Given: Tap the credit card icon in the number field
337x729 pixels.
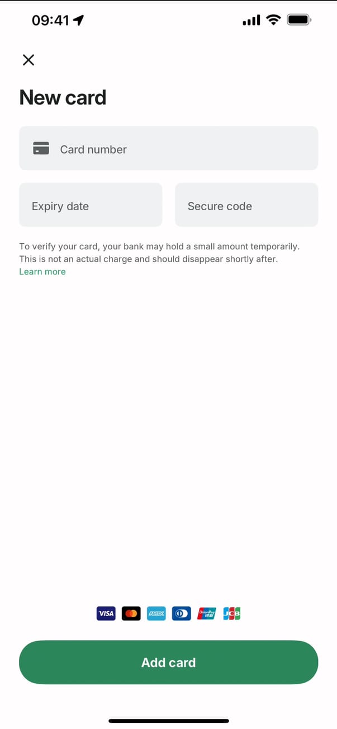Looking at the screenshot, I should [x=41, y=149].
